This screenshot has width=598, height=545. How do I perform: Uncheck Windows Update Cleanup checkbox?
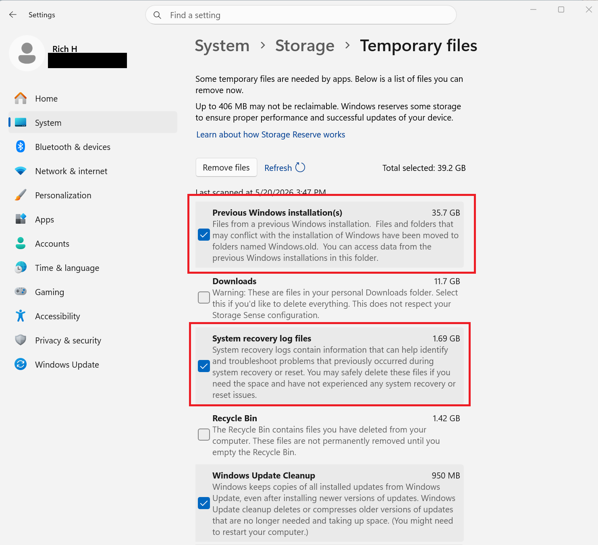pyautogui.click(x=204, y=503)
